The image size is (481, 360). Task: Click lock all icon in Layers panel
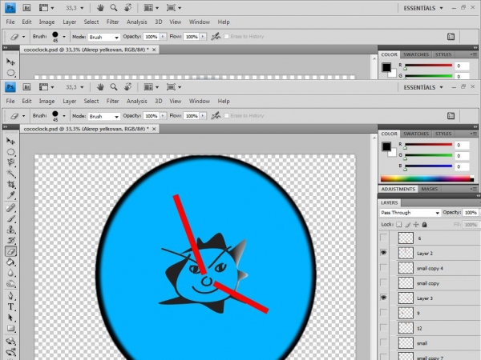[425, 224]
